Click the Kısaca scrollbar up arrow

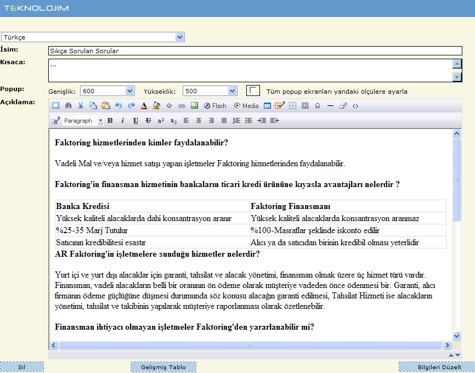457,64
